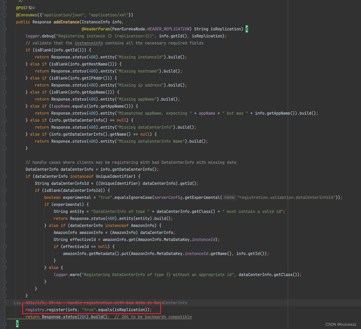Click underlined word 'instanceinfo' in comment
This screenshot has height=329, width=361.
(x=89, y=43)
